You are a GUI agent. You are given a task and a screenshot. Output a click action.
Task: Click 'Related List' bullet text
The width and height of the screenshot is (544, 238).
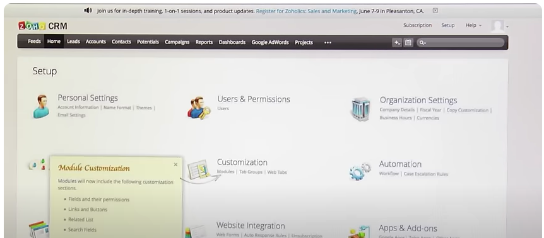(81, 220)
